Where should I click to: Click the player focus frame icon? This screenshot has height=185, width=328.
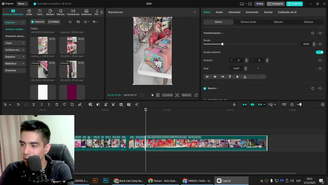pos(177,95)
